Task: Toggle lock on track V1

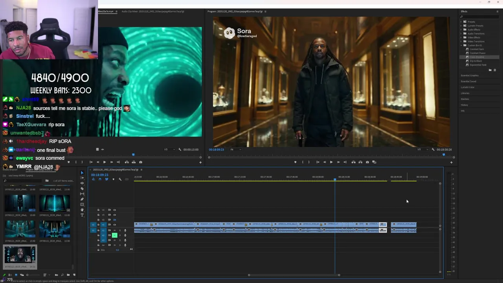Action: 98,225
